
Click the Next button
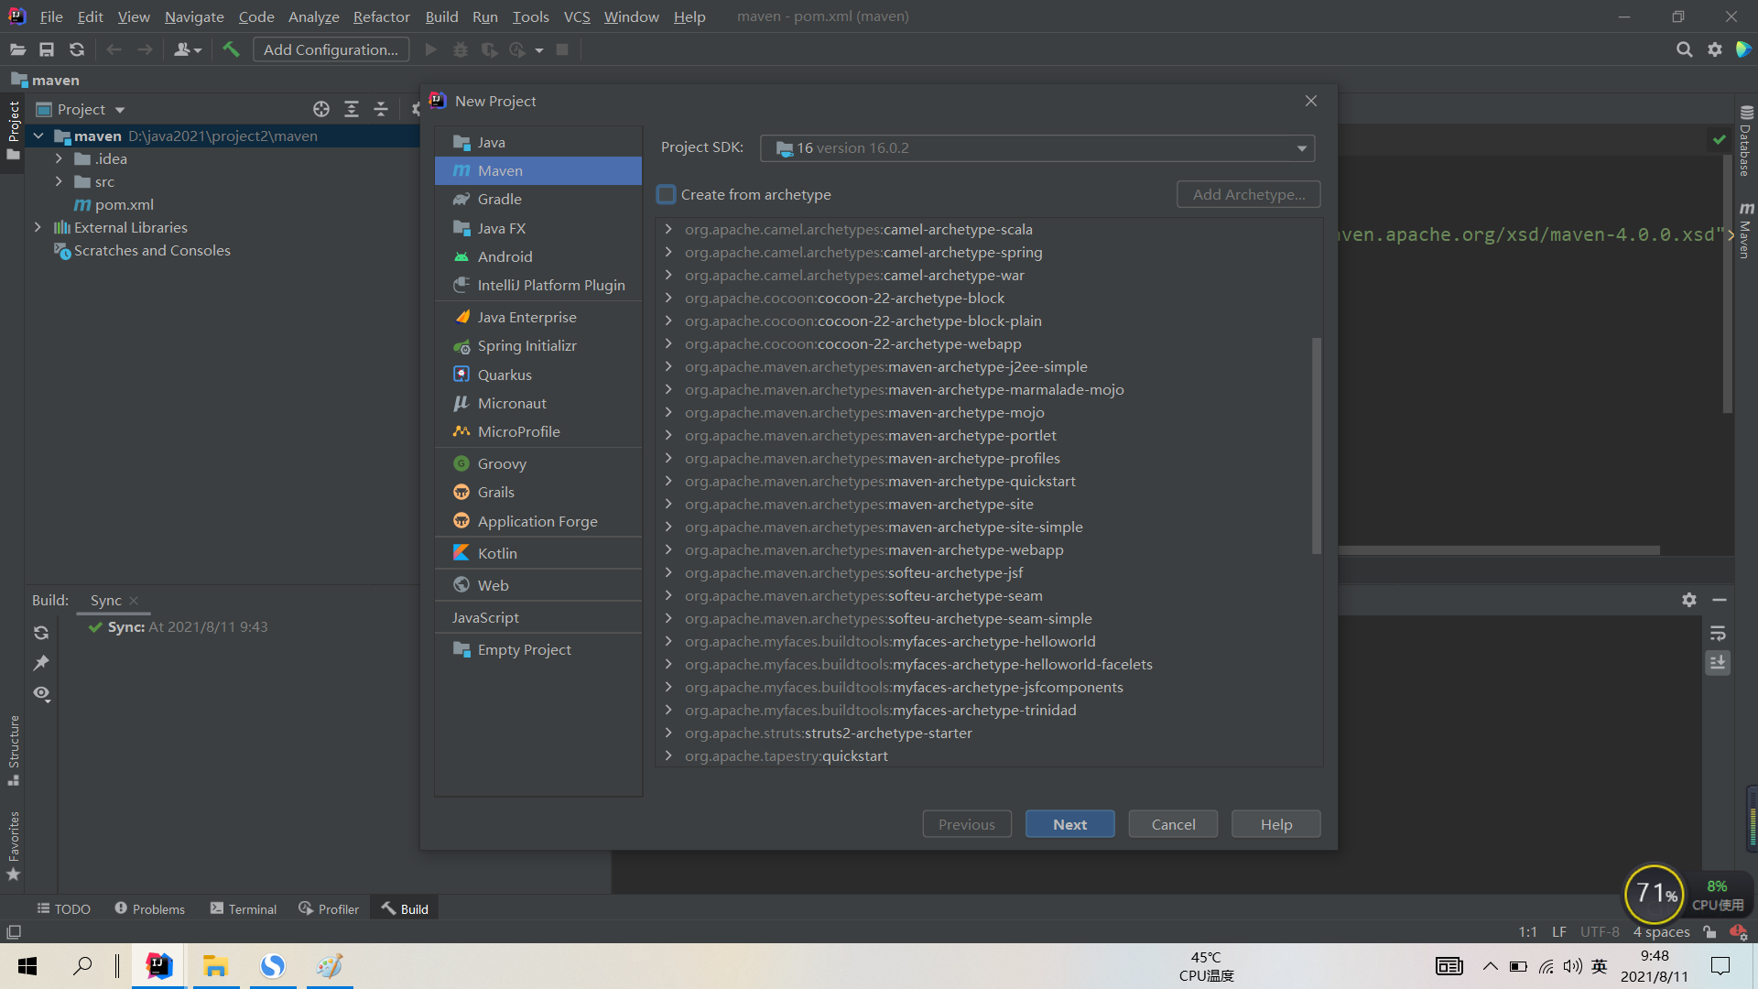(x=1069, y=824)
